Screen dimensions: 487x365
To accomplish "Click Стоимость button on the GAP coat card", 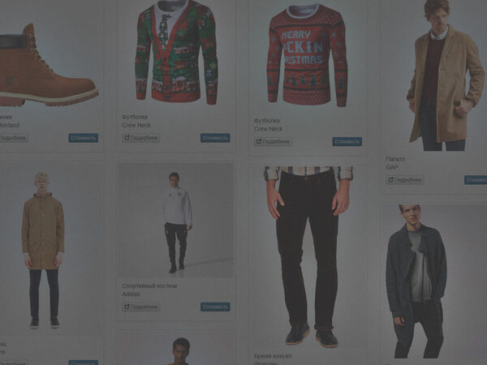I will click(x=476, y=180).
